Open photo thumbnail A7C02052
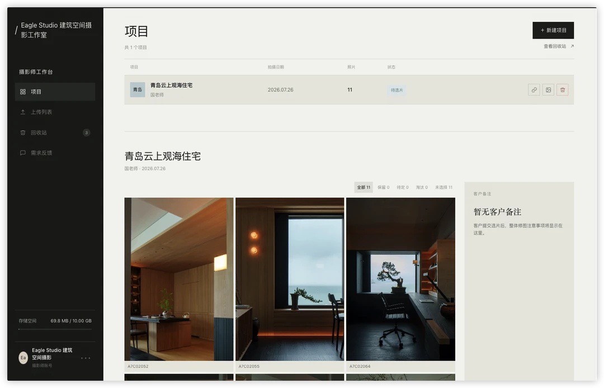The width and height of the screenshot is (604, 388). (179, 280)
